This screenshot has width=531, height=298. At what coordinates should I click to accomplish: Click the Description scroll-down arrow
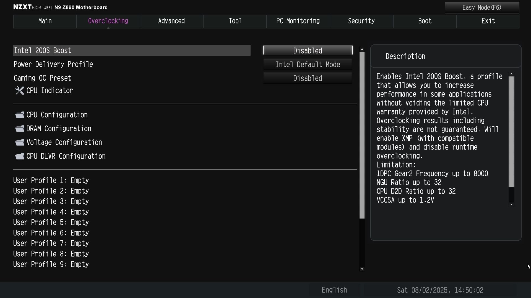click(511, 204)
